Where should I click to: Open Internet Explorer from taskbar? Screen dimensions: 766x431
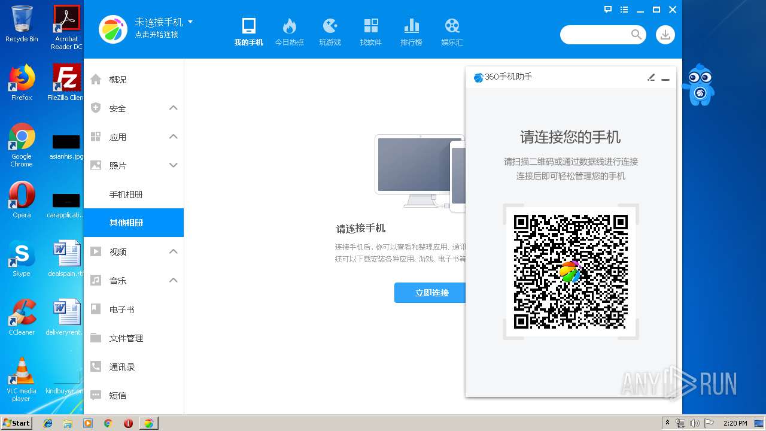(x=48, y=423)
